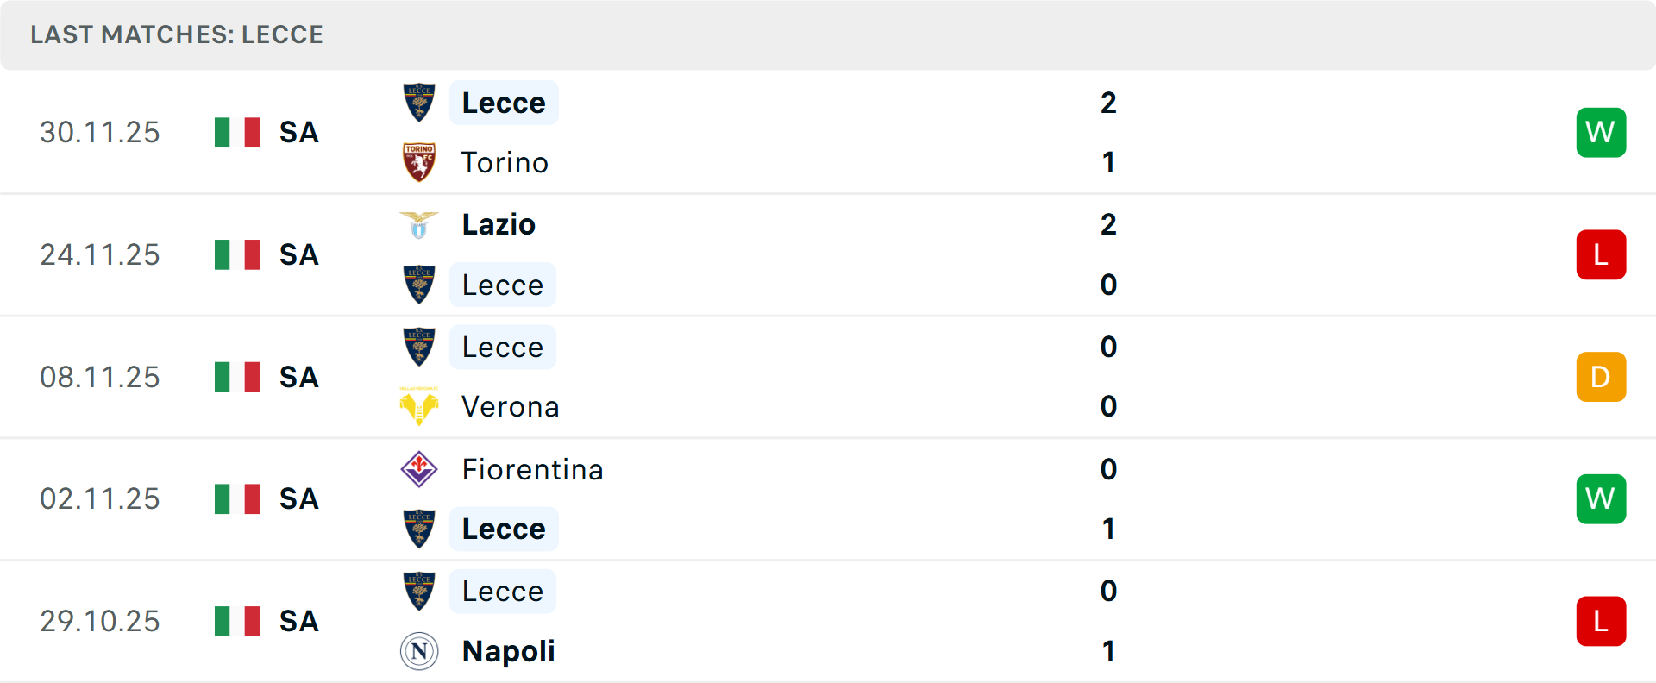Select the Italian flag beside 29.10.25
The image size is (1656, 683).
236,621
